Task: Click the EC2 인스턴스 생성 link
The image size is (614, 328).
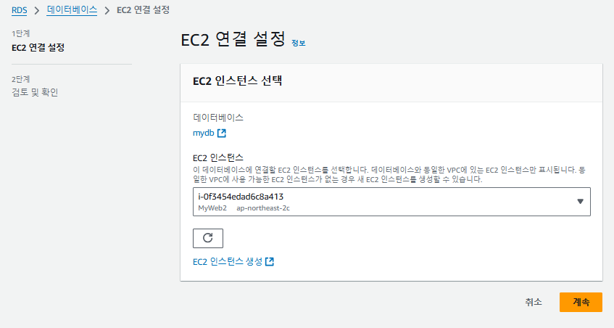Action: tap(228, 262)
